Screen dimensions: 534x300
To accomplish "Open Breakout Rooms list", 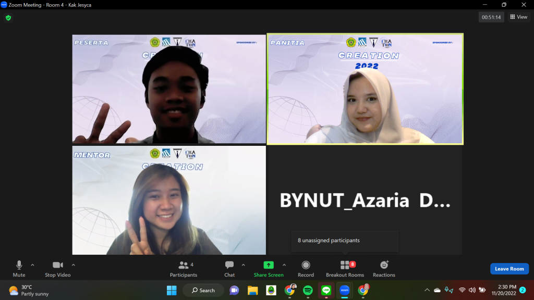I will point(345,268).
